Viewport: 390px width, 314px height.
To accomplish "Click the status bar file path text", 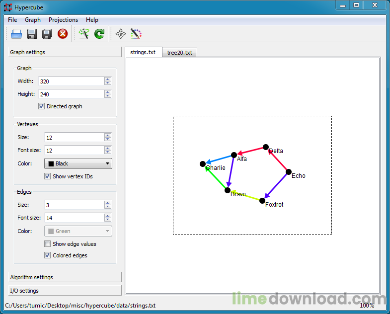I will click(80, 306).
